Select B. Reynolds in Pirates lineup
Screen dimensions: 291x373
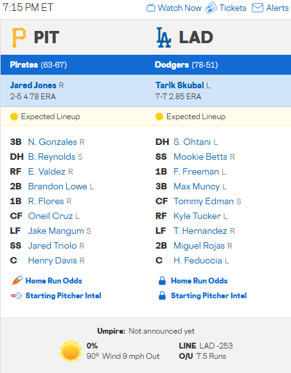tap(51, 157)
